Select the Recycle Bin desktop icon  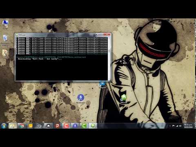click(5, 40)
